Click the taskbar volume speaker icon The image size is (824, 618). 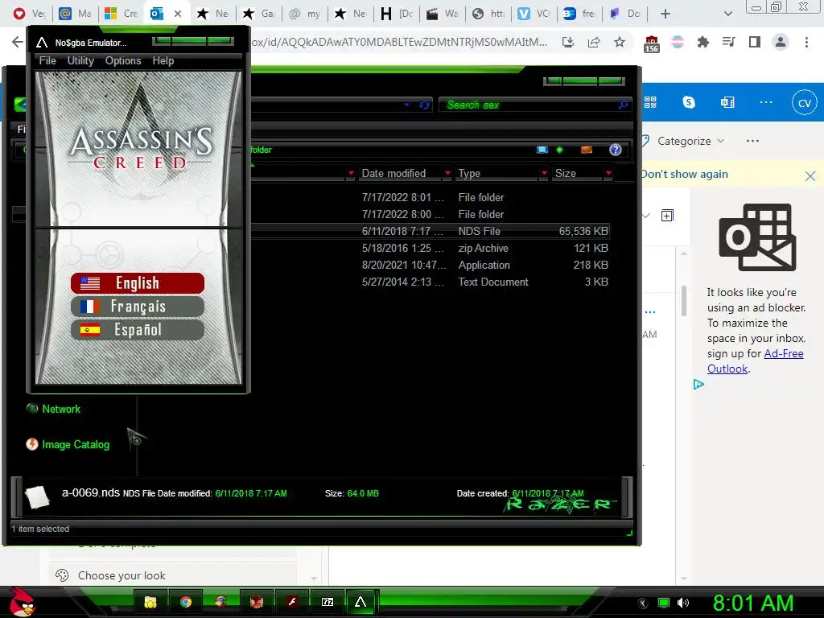(x=682, y=603)
